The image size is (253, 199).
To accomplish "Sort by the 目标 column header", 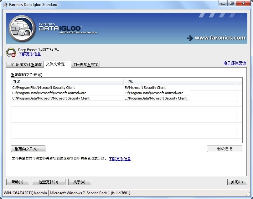I will (x=179, y=81).
